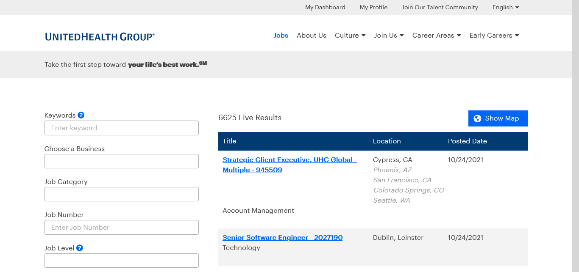Open the English language dropdown

505,7
